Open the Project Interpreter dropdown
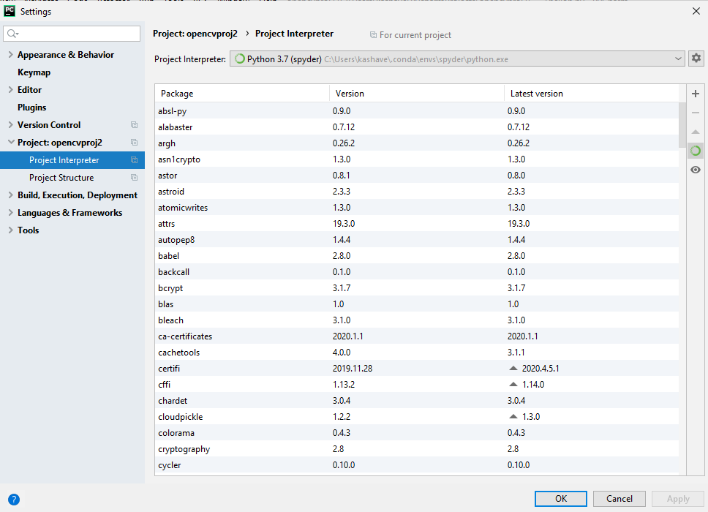The image size is (708, 512). click(x=457, y=59)
